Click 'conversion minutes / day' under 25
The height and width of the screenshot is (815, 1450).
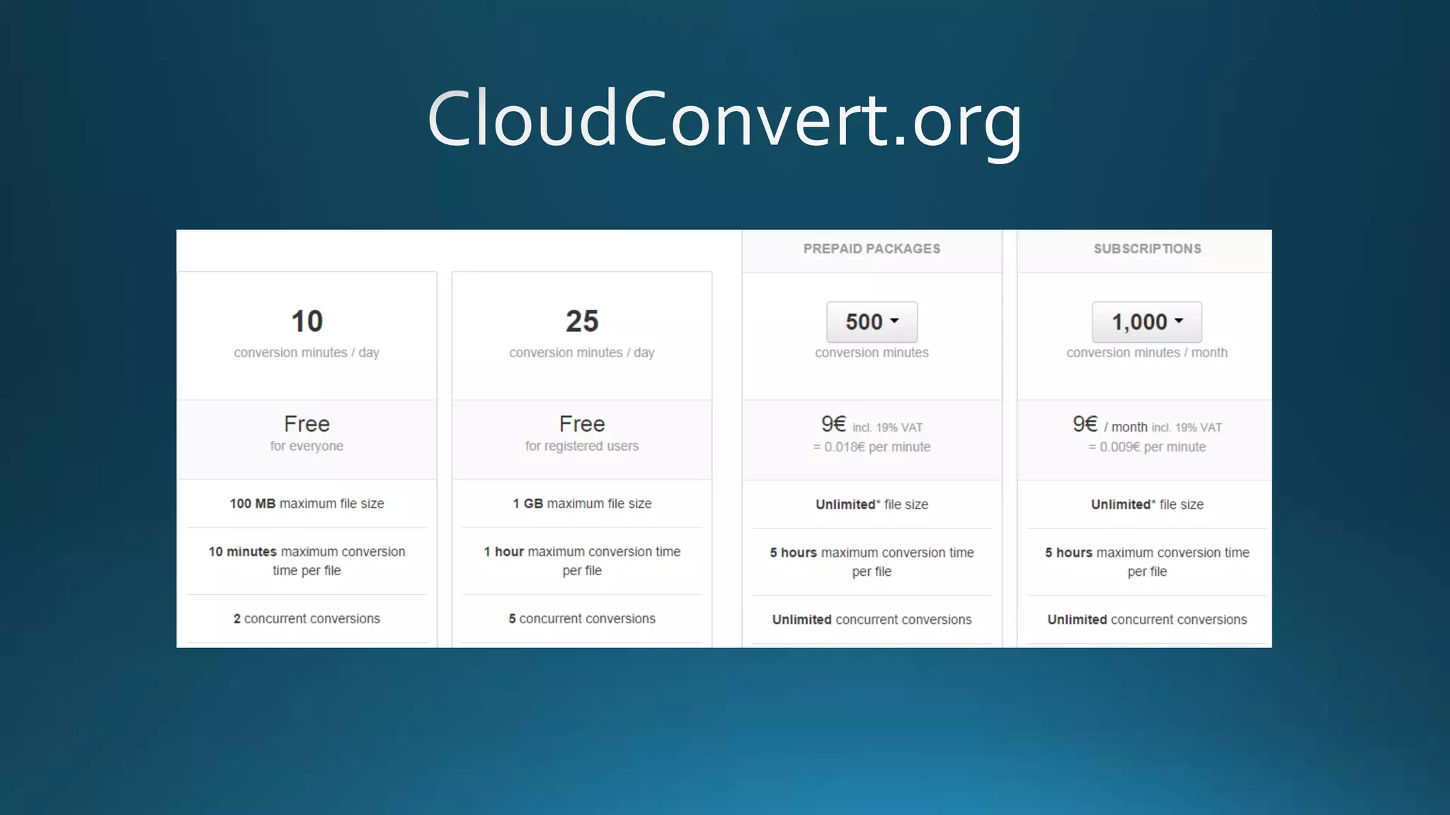(582, 352)
